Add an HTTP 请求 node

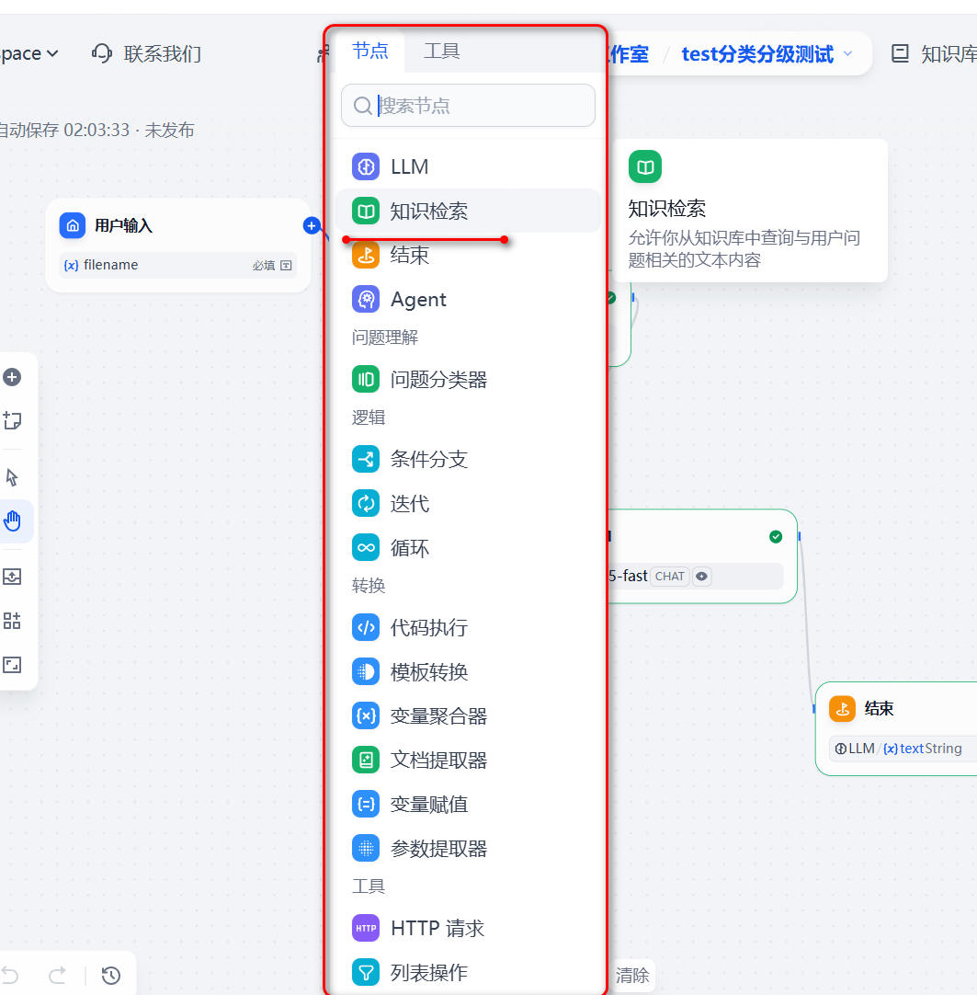pyautogui.click(x=437, y=929)
